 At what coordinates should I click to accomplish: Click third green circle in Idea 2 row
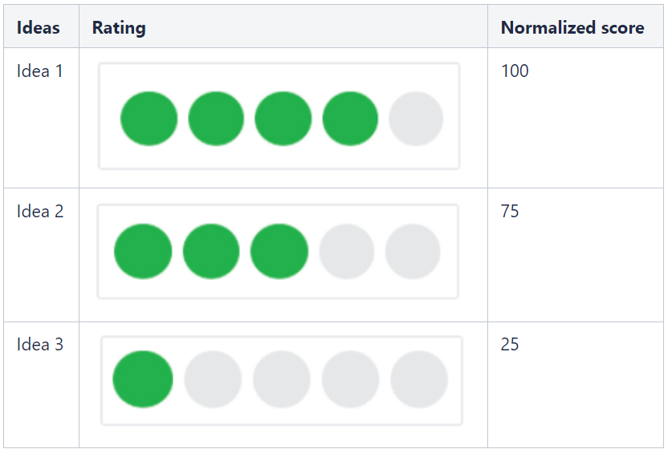pyautogui.click(x=279, y=252)
